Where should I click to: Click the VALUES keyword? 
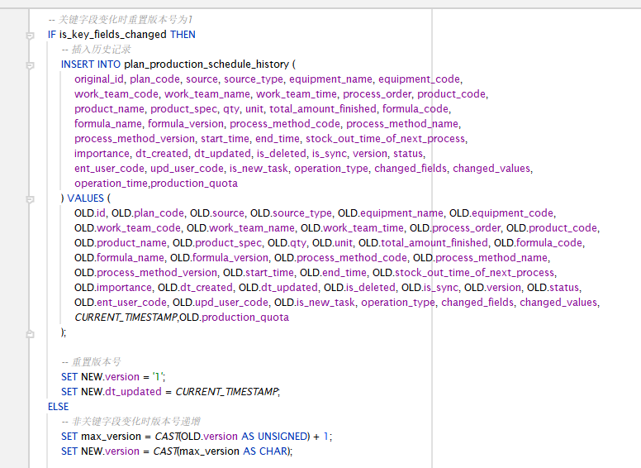[x=85, y=198]
